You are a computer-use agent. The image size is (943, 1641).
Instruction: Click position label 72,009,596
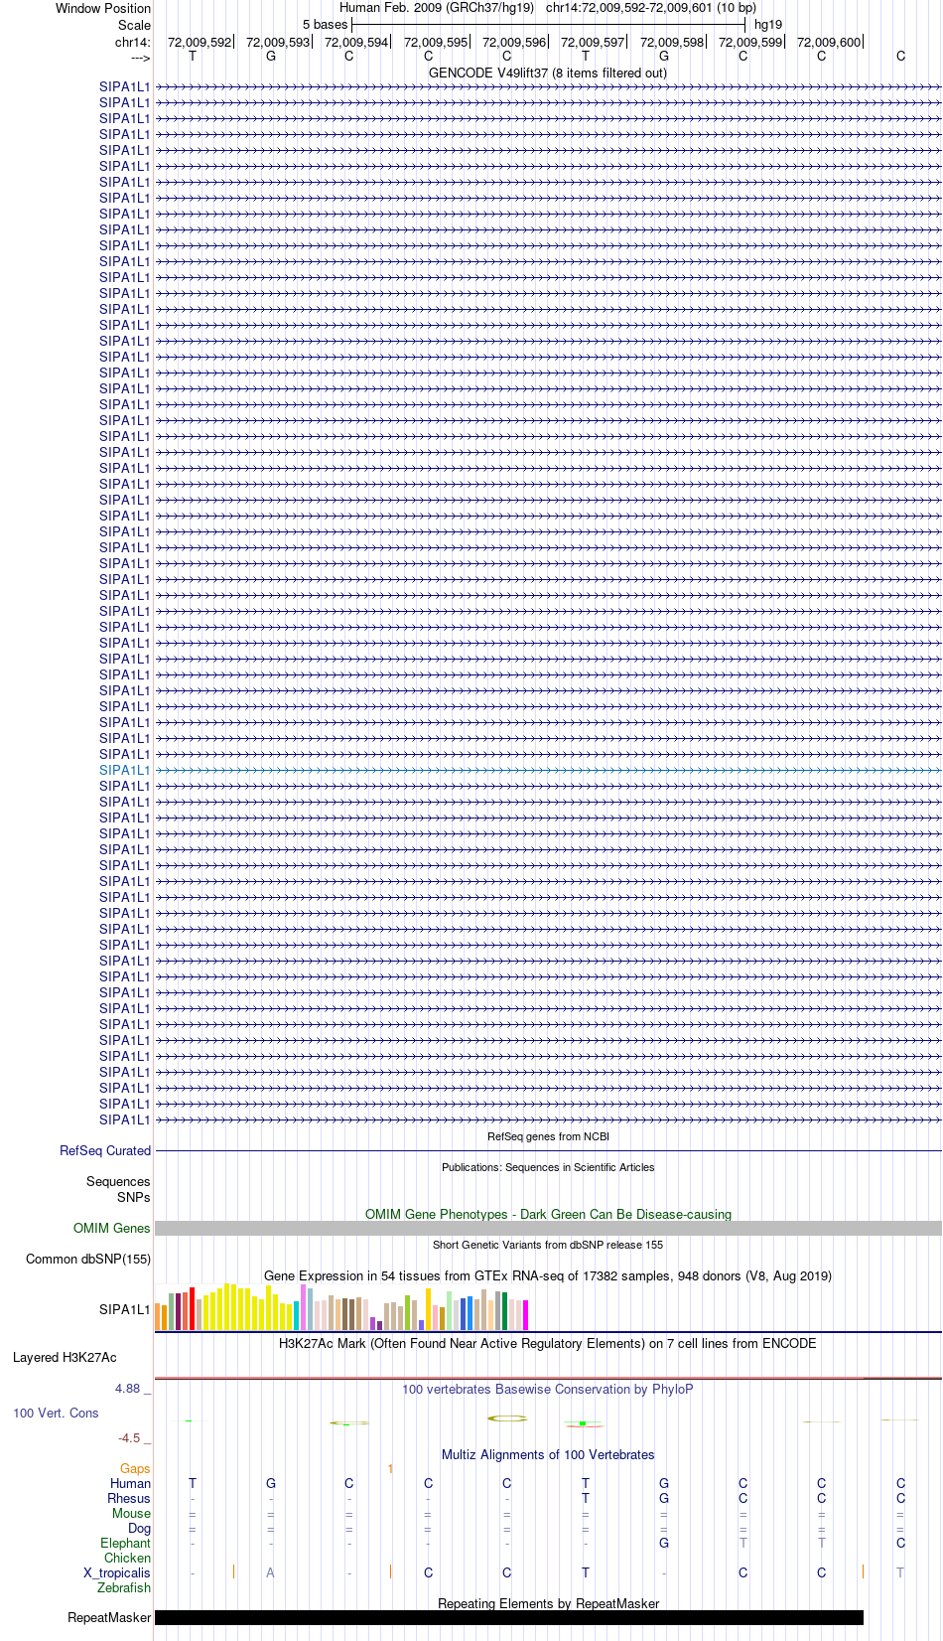tap(514, 42)
